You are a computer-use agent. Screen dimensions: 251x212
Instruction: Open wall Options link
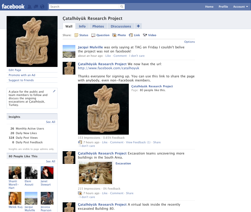click(x=190, y=42)
